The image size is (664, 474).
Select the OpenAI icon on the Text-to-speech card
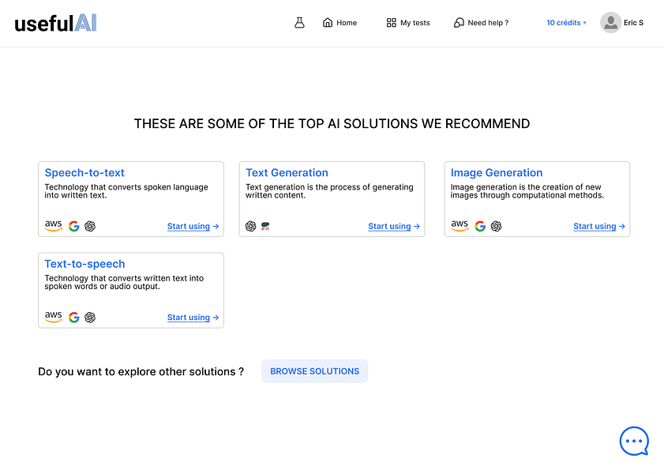[x=89, y=317]
